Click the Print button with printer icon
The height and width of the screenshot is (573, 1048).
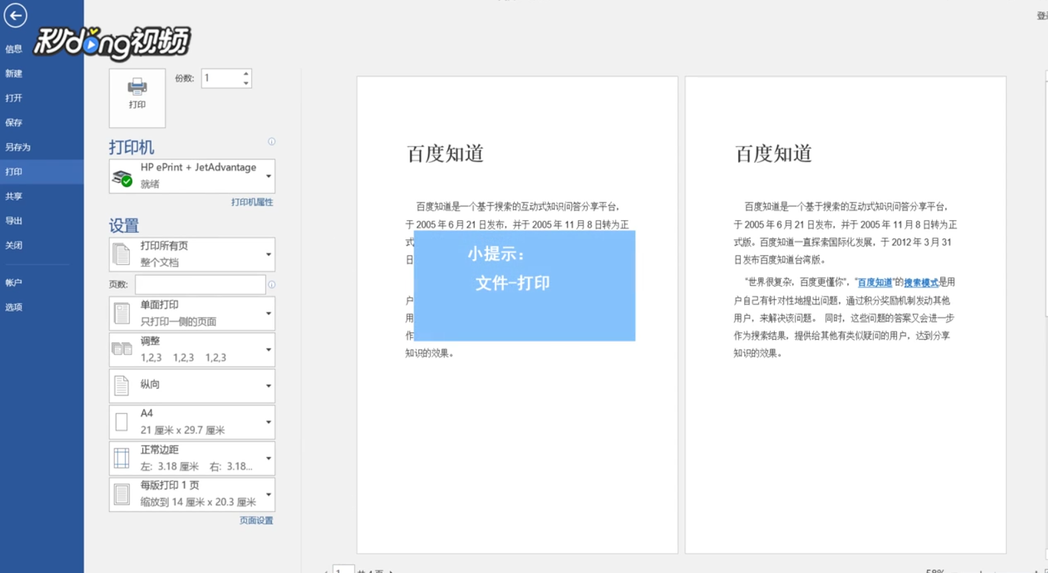coord(137,98)
